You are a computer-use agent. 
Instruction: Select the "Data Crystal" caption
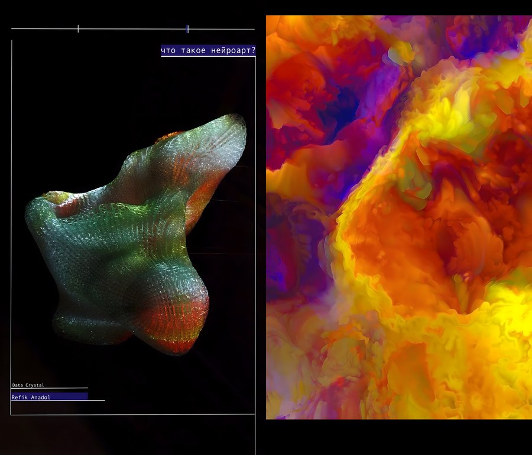tap(28, 385)
